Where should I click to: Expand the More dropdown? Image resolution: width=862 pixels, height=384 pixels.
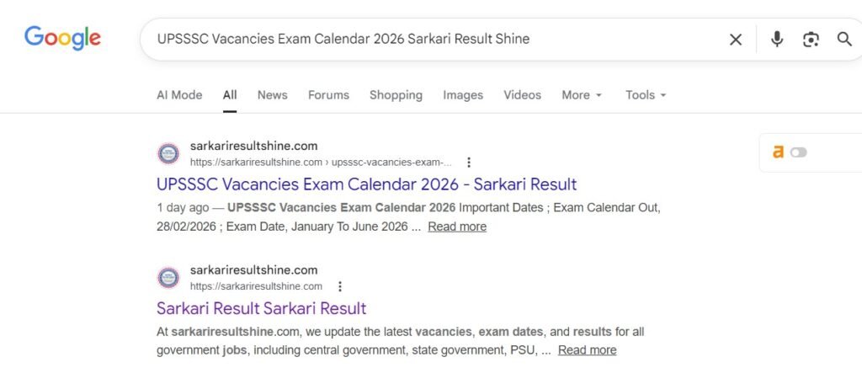[x=582, y=95]
